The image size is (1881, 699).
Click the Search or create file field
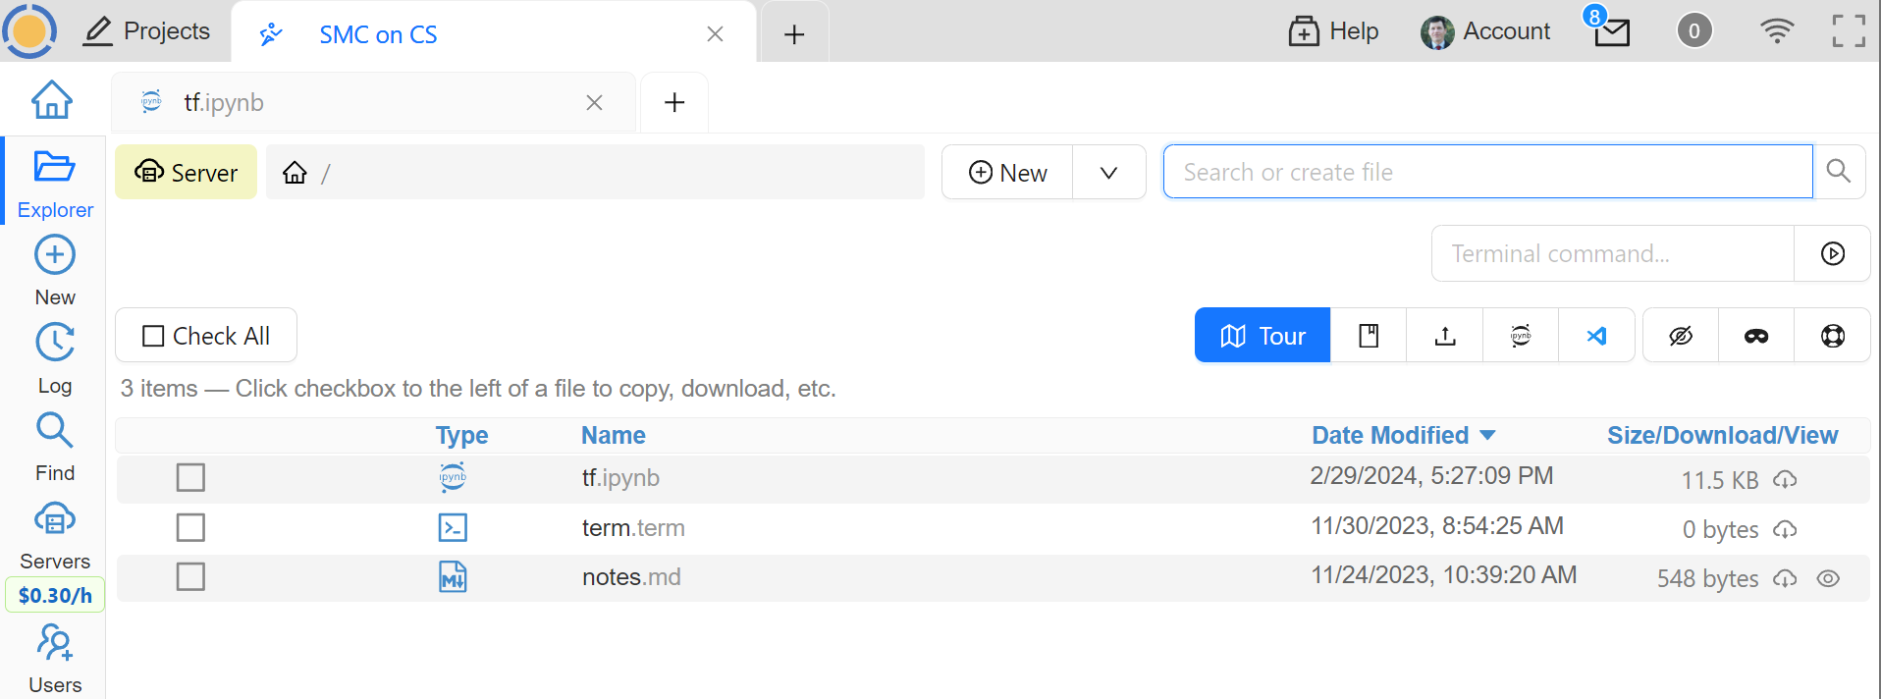(x=1486, y=172)
